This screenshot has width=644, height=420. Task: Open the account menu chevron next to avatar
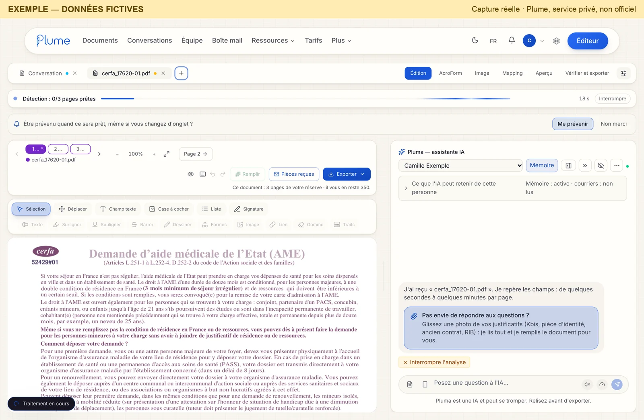(542, 41)
